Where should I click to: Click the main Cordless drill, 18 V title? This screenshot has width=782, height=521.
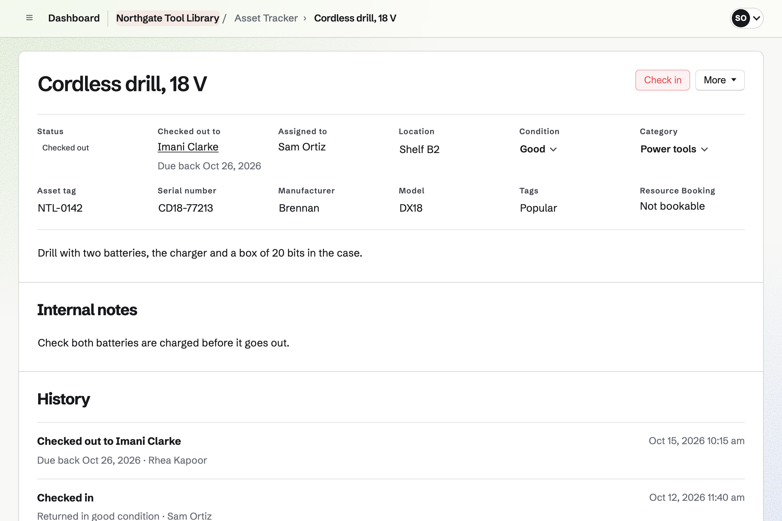pos(122,84)
